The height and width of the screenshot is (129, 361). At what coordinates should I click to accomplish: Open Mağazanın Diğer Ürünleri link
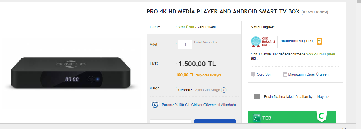[308, 74]
